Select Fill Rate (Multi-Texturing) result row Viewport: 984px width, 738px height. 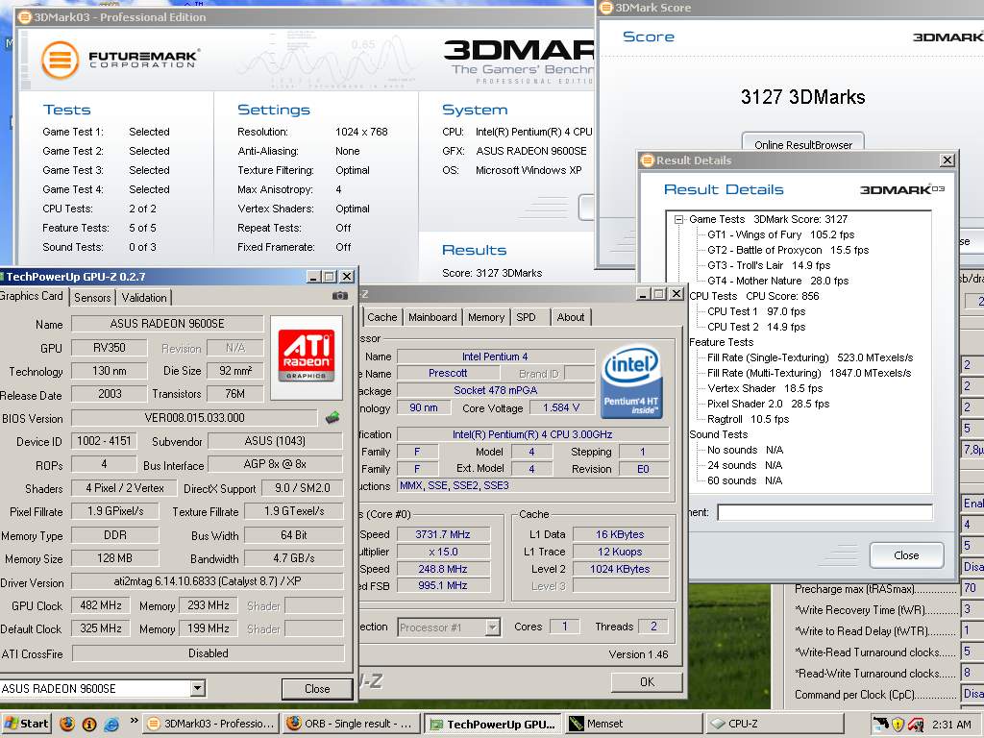point(809,373)
